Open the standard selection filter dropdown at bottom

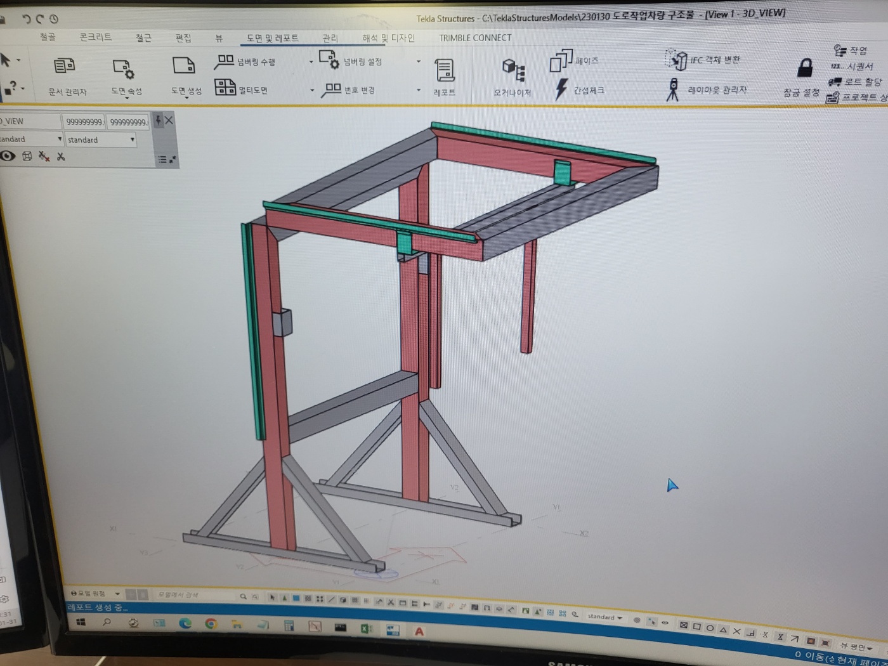click(604, 617)
